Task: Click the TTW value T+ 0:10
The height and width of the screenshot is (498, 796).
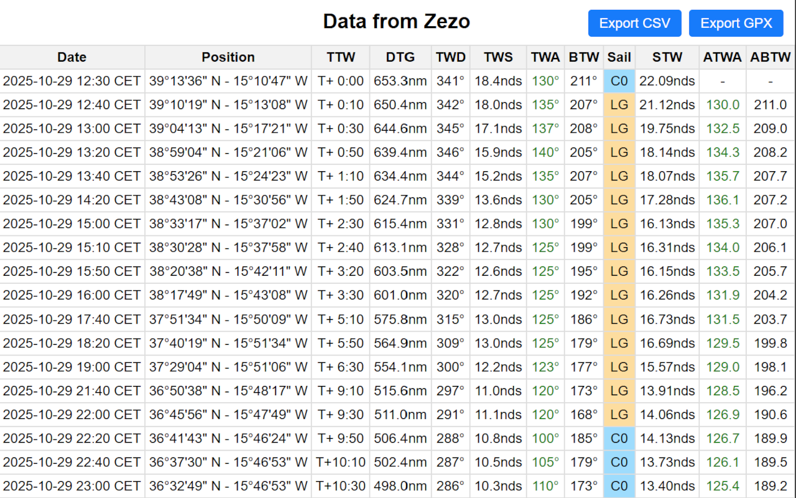Action: [x=341, y=105]
